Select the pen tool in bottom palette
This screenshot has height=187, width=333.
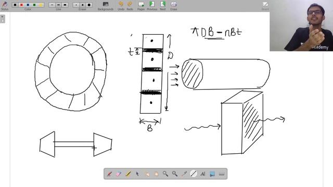click(109, 174)
